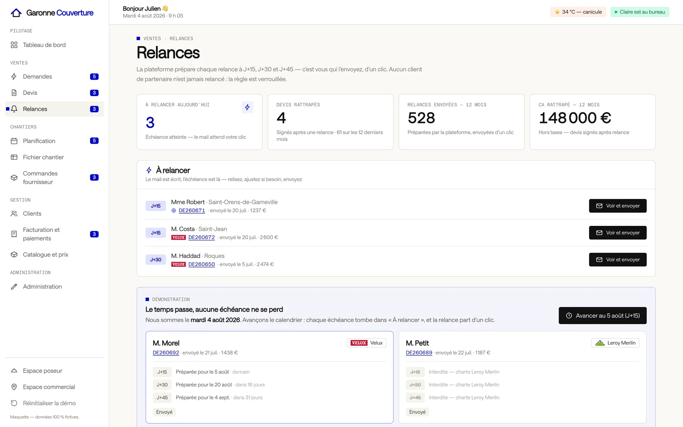The width and height of the screenshot is (683, 427).
Task: Click the Espace commercial sidebar label
Action: (49, 387)
